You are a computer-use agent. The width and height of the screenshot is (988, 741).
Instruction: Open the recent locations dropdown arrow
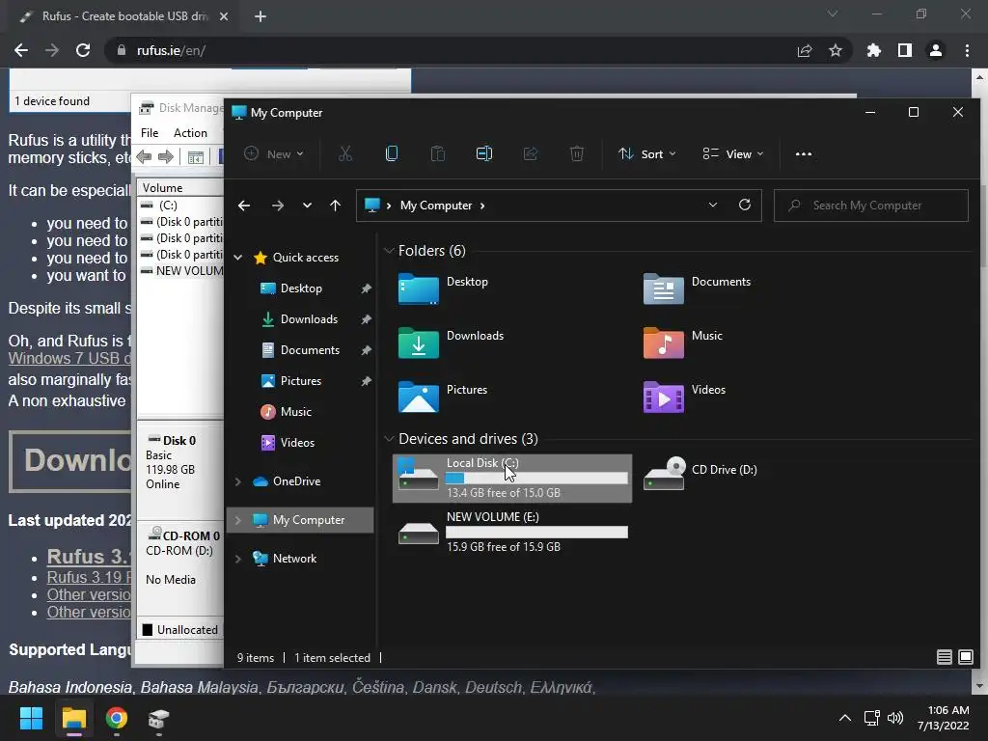[x=307, y=206]
